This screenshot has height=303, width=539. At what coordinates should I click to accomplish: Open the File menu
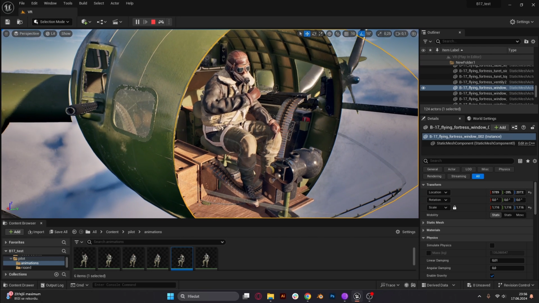tap(22, 3)
